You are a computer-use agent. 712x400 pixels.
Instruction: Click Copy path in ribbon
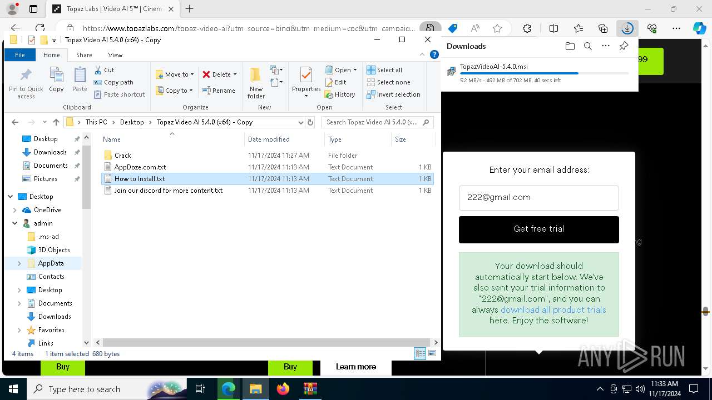tap(113, 82)
